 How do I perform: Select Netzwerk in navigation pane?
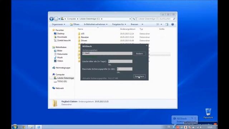pos(58,88)
